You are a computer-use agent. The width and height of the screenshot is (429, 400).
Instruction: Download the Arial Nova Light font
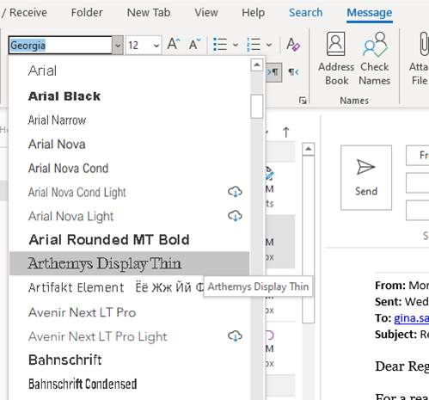click(x=235, y=216)
